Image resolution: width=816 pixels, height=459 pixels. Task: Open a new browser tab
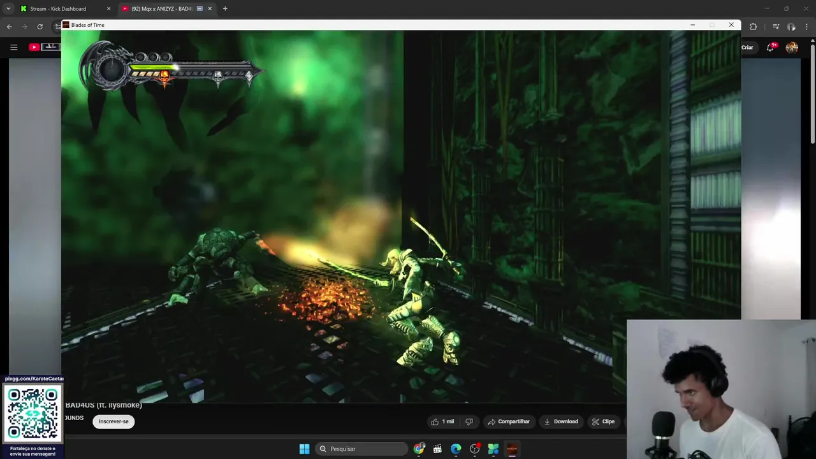click(x=225, y=9)
